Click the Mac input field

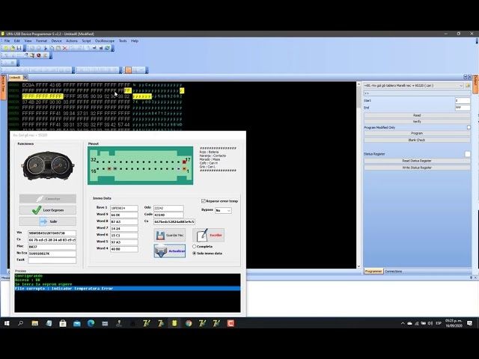52,247
